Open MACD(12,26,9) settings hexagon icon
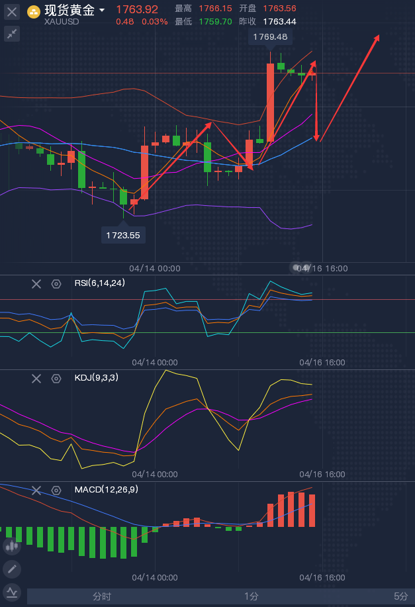 click(56, 490)
